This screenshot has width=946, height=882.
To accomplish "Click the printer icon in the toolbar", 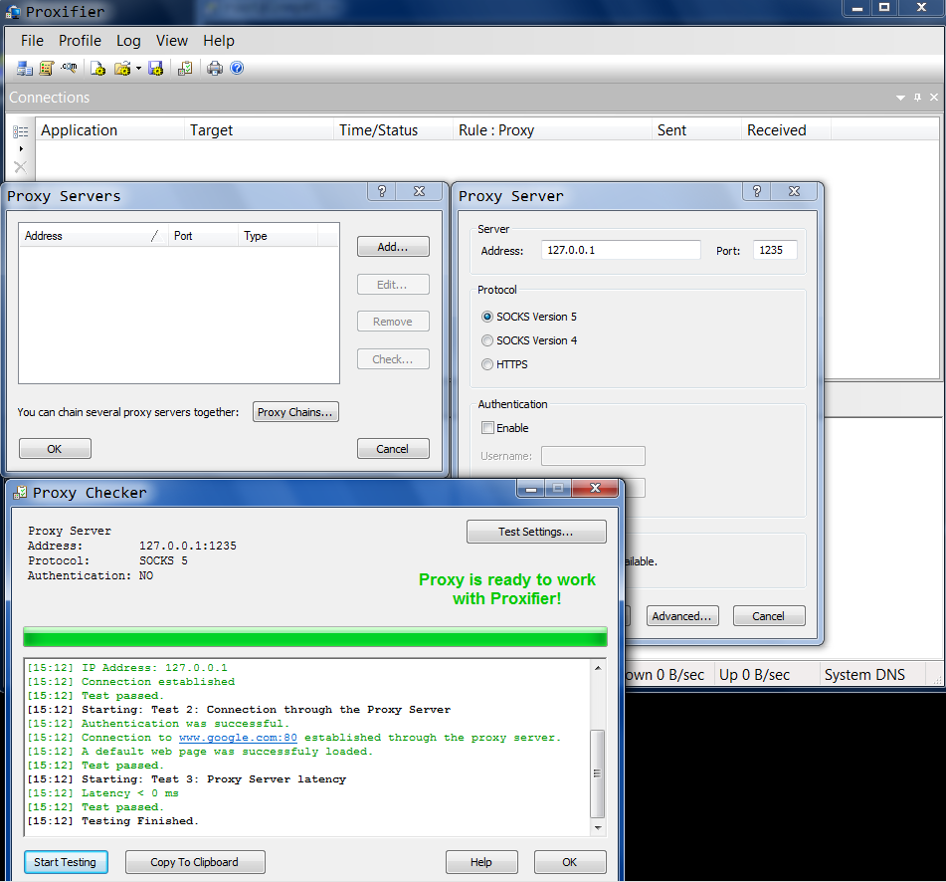I will pyautogui.click(x=214, y=69).
